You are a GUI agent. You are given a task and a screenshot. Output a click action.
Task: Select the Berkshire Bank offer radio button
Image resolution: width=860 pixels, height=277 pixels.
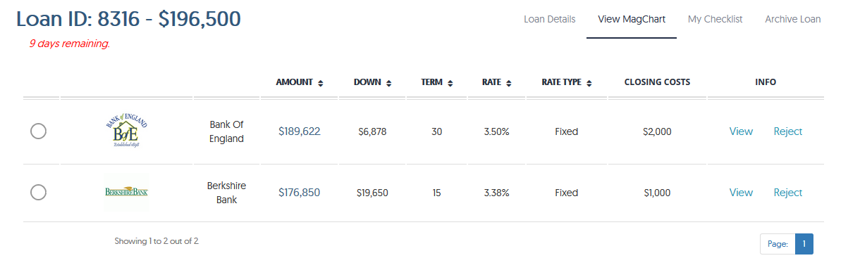click(39, 193)
